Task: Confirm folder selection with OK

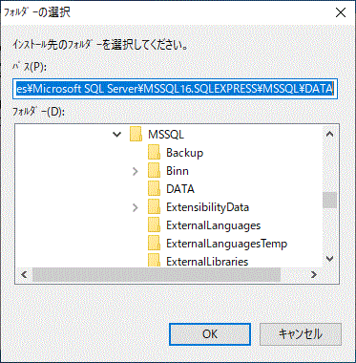Action: [x=210, y=334]
